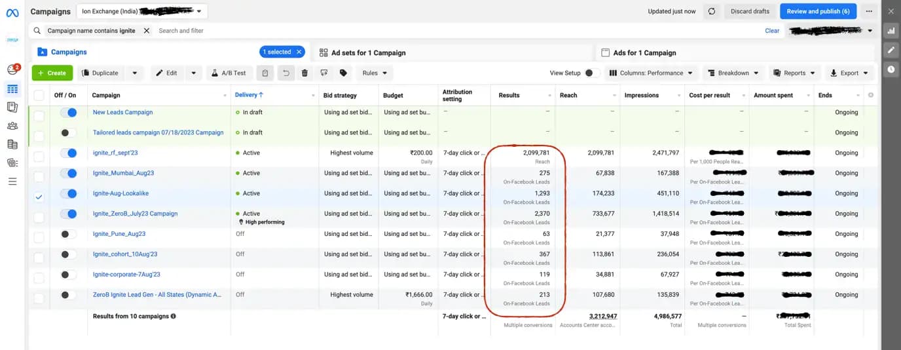Open the three-dots more options menu
This screenshot has height=350, width=901.
pos(869,11)
